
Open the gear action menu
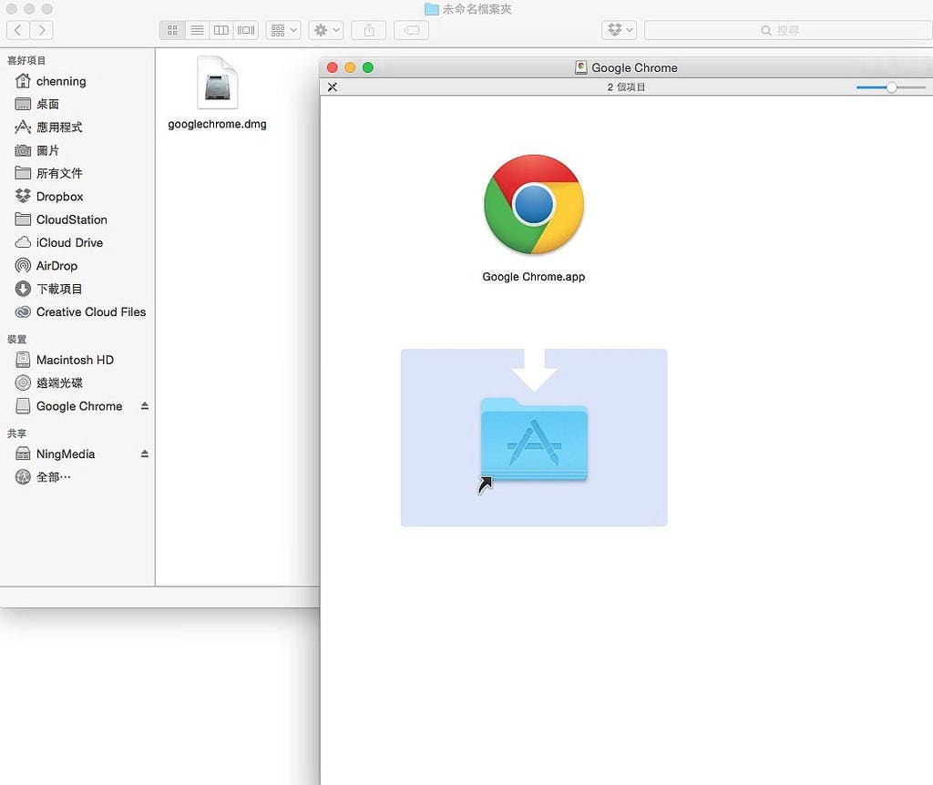pos(326,30)
